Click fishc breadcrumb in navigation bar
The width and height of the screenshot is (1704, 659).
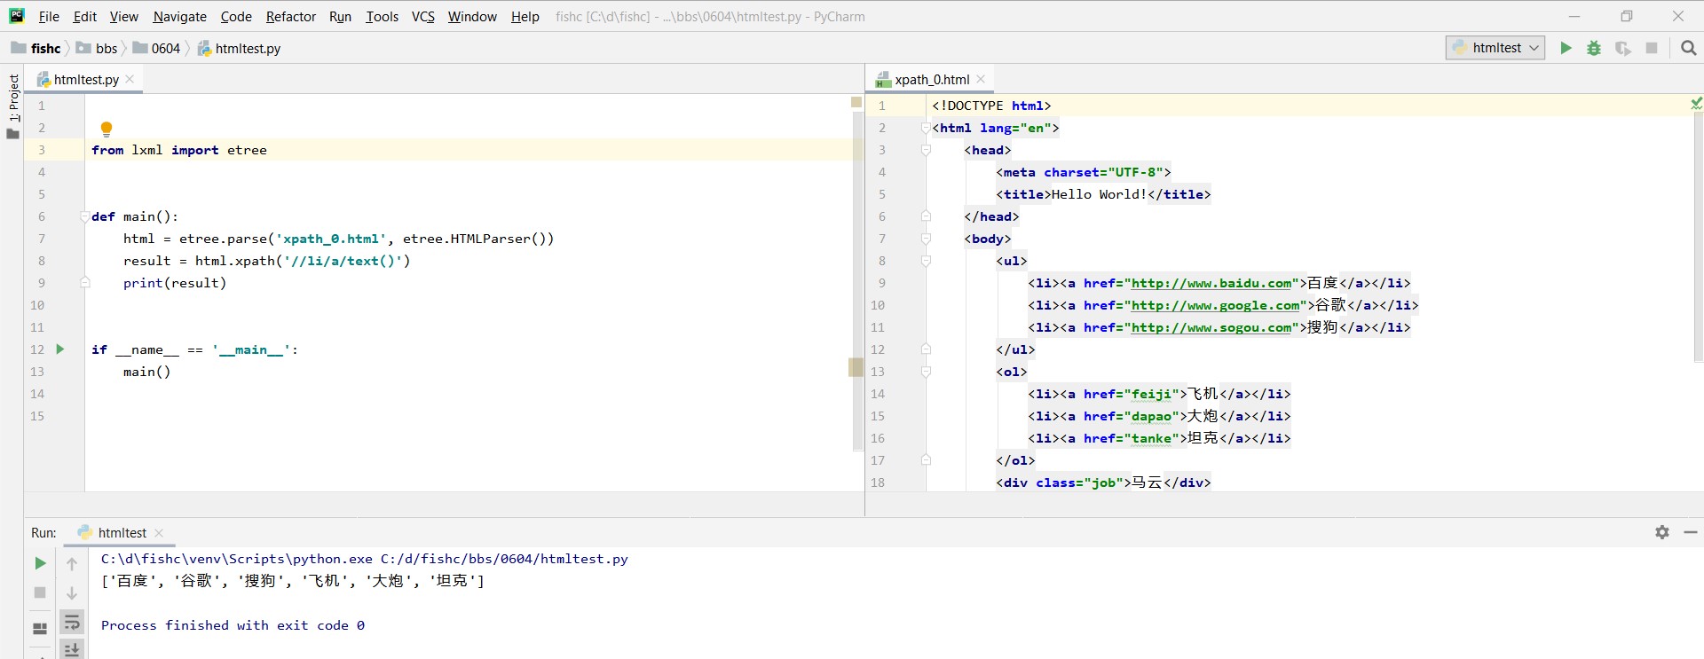point(36,48)
